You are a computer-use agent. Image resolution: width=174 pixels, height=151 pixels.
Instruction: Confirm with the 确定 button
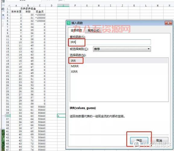[x=139, y=140]
